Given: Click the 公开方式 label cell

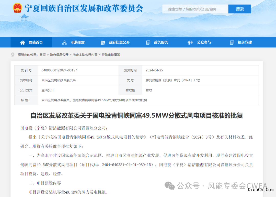Looking at the screenshot, I should 26,90.
